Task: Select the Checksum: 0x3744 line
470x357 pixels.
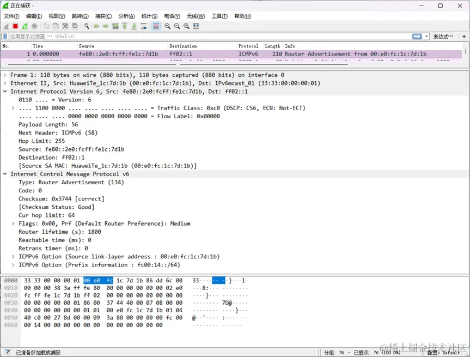Action: [62, 198]
